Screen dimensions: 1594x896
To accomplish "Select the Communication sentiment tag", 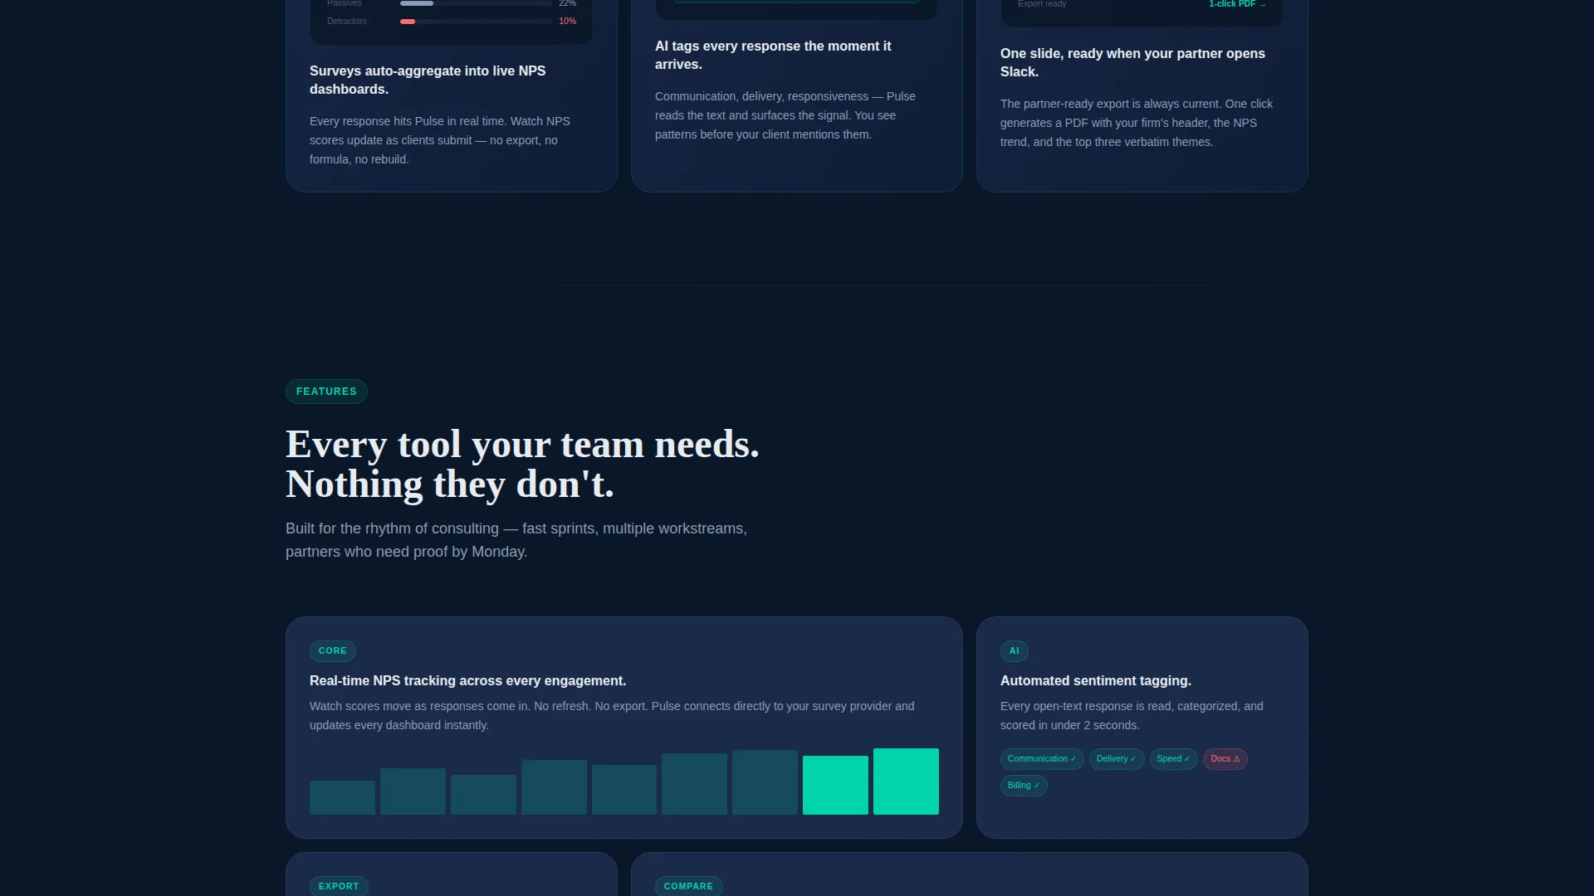I will (x=1042, y=759).
